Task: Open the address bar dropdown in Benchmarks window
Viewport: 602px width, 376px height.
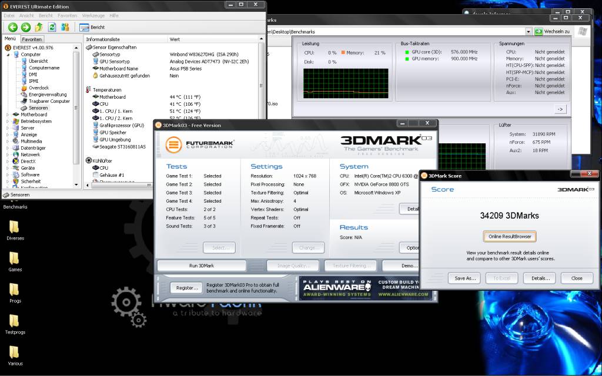Action: pyautogui.click(x=529, y=32)
